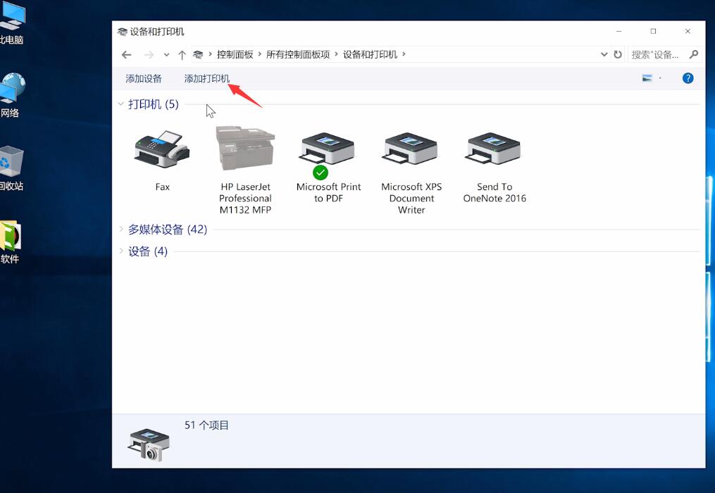Image resolution: width=715 pixels, height=493 pixels.
Task: Open the address bar history dropdown
Action: (604, 54)
